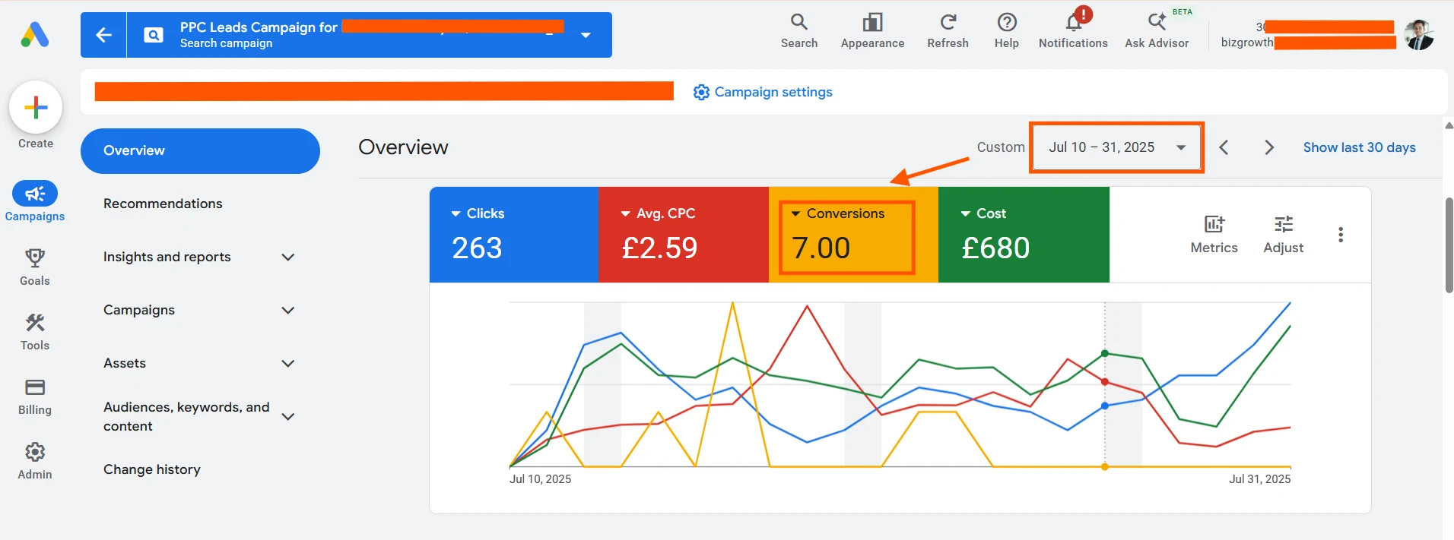Open the Search tool in top bar
1454x540 pixels.
[x=799, y=31]
